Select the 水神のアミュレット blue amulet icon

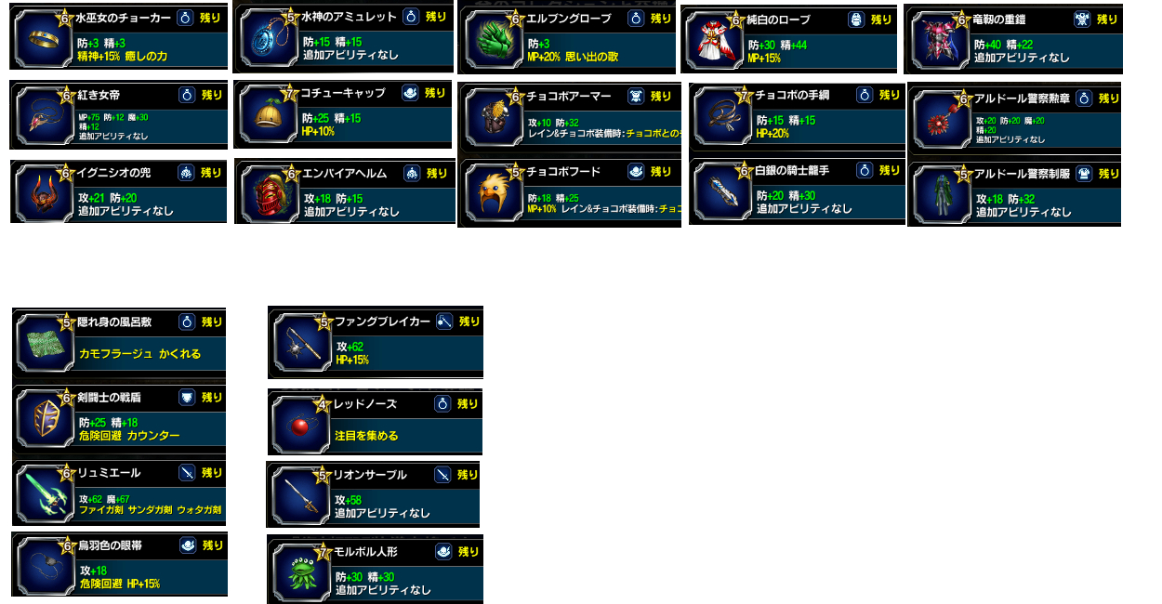266,38
